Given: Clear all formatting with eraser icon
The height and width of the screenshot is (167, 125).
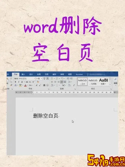Looking at the screenshot, I should (x=38, y=82).
